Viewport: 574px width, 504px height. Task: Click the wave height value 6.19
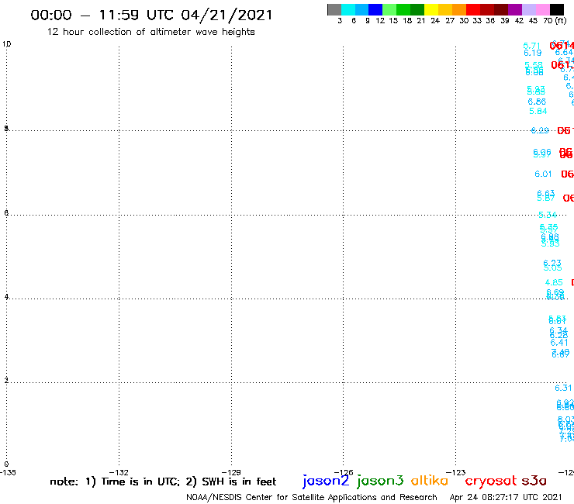point(532,53)
